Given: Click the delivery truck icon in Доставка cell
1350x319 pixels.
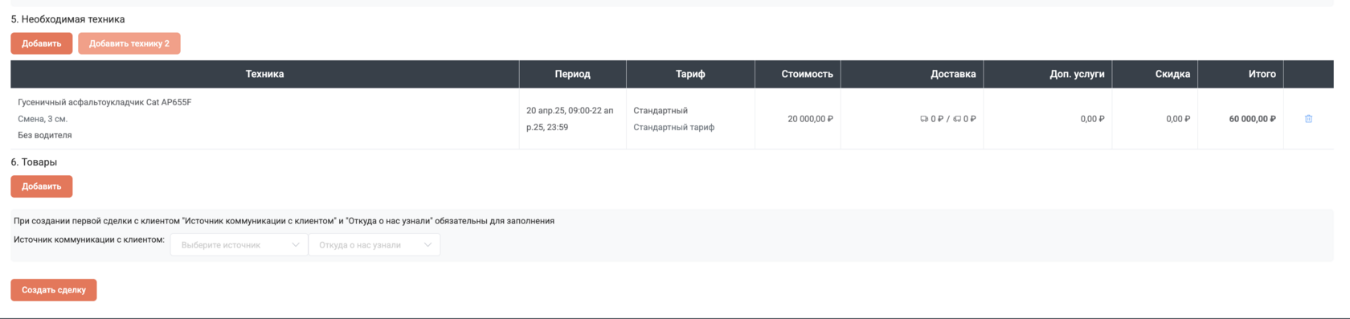Looking at the screenshot, I should [924, 119].
